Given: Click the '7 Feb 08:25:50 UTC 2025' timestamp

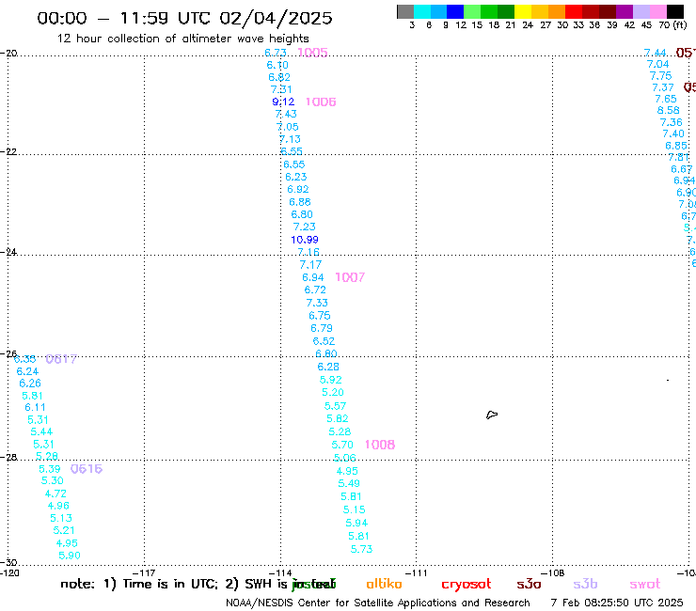Looking at the screenshot, I should pyautogui.click(x=617, y=603).
